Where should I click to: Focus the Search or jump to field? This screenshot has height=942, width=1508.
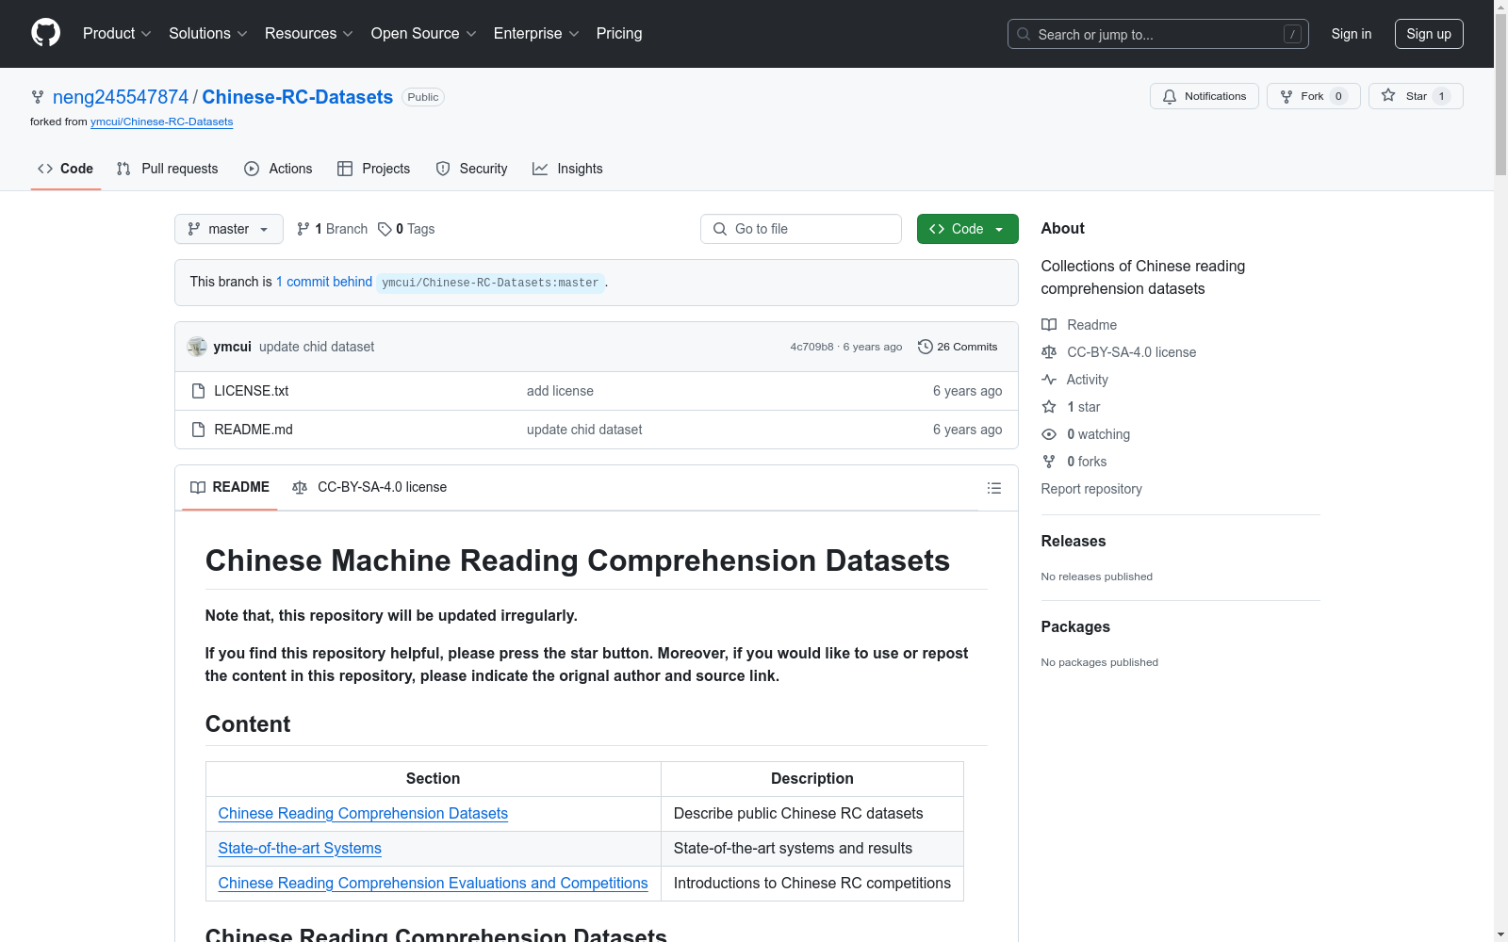(x=1158, y=34)
